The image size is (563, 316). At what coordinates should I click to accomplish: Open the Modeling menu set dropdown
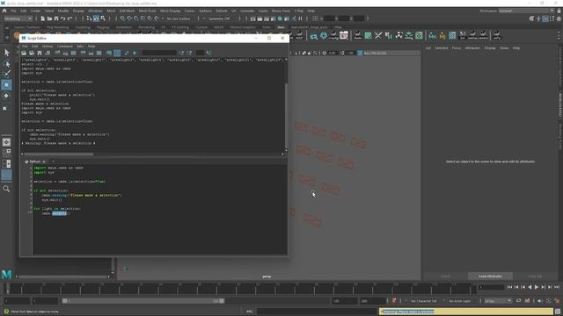18,18
